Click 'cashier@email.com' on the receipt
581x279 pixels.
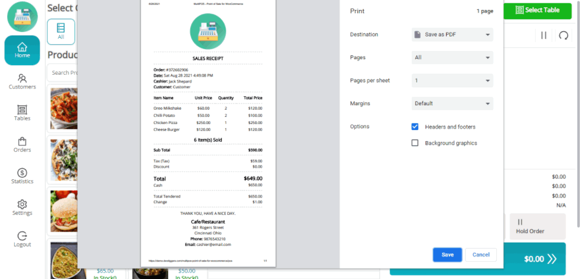coord(214,245)
